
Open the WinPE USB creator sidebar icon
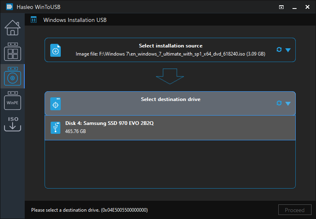pyautogui.click(x=13, y=101)
